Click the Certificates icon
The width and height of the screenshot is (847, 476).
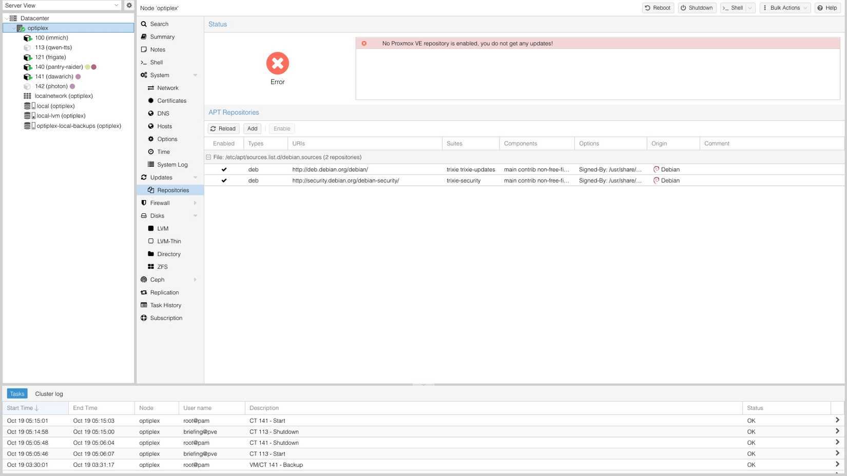pos(151,101)
